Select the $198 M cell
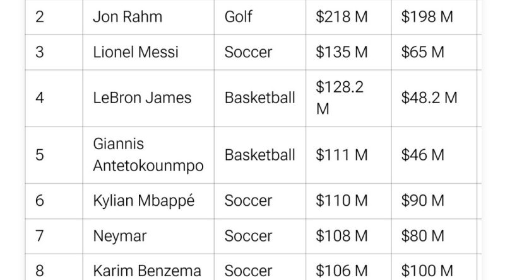Image resolution: width=505 pixels, height=280 pixels. 427,17
